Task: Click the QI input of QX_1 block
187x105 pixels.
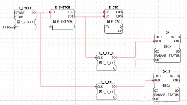Action: [156, 91]
